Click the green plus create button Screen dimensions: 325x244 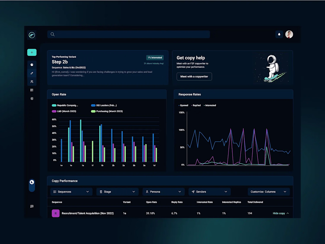pyautogui.click(x=32, y=52)
